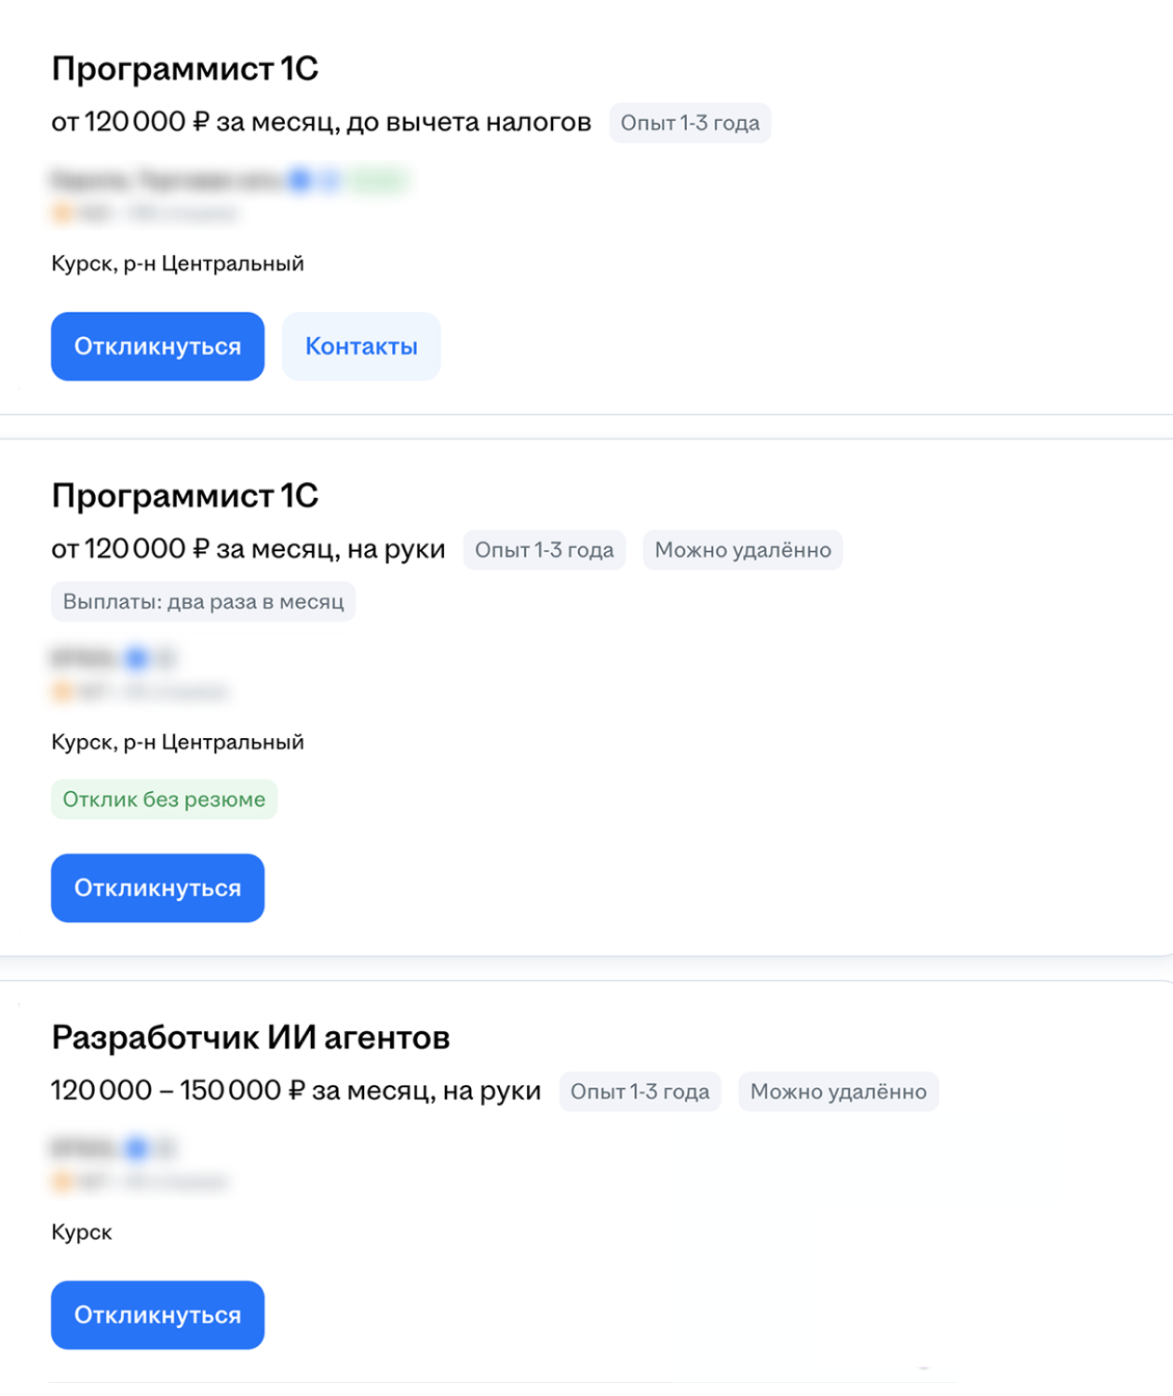Click the star rating icon under the second Программист 1С card

(59, 692)
